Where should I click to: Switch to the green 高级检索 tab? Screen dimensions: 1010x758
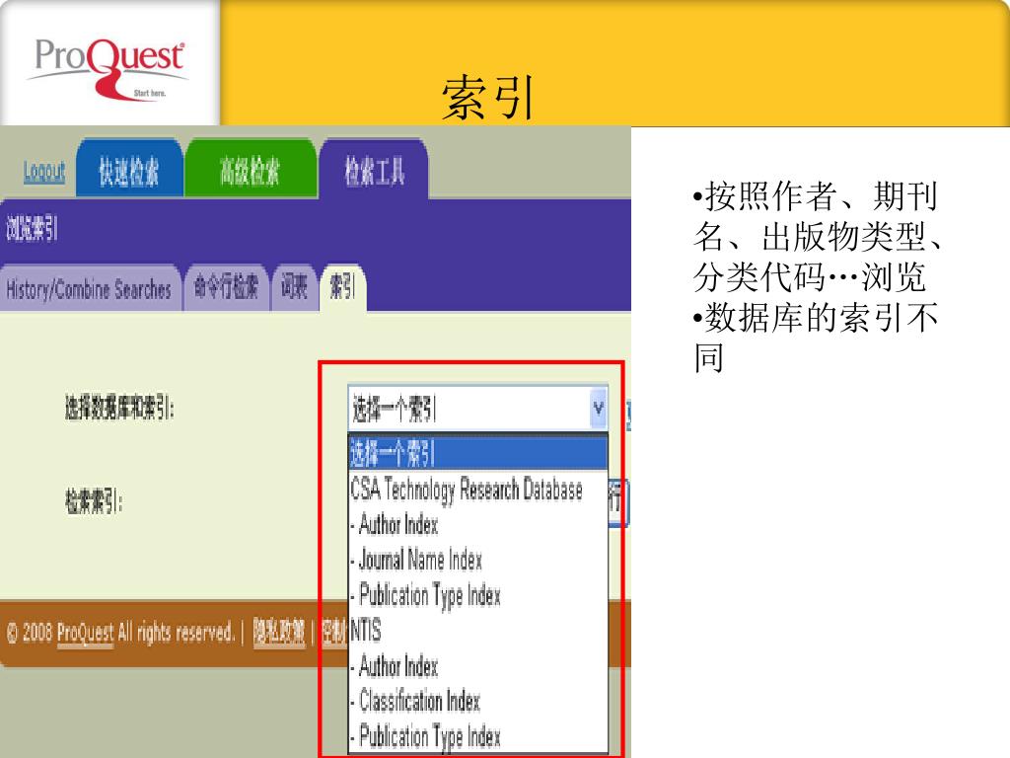(x=251, y=169)
